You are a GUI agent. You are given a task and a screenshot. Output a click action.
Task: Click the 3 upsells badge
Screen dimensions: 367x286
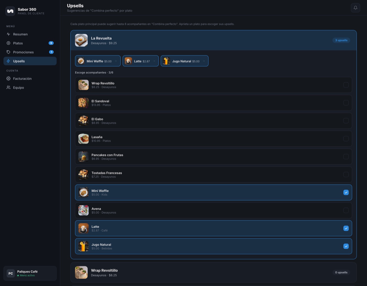341,40
